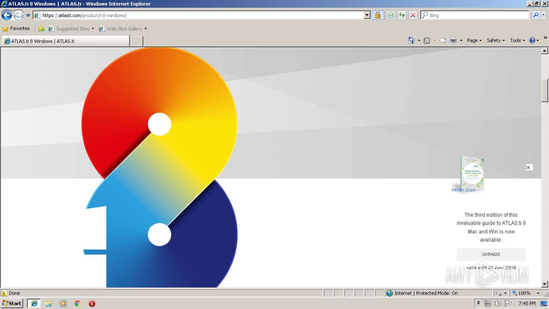The image size is (549, 309).
Task: Close the promo code popup
Action: (529, 167)
